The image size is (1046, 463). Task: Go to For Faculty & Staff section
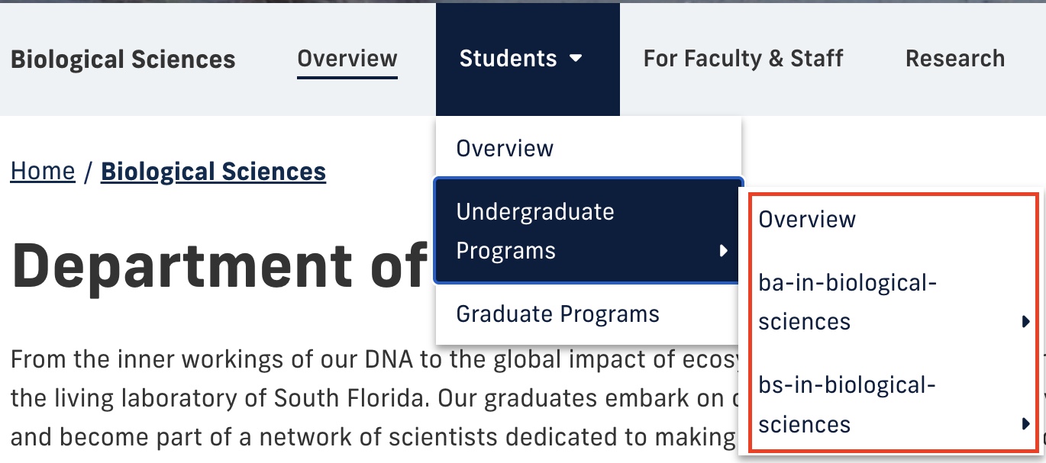[x=743, y=59]
